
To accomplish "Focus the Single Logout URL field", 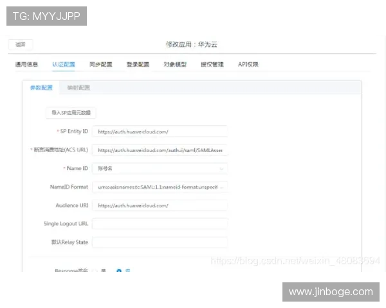I will click(160, 224).
